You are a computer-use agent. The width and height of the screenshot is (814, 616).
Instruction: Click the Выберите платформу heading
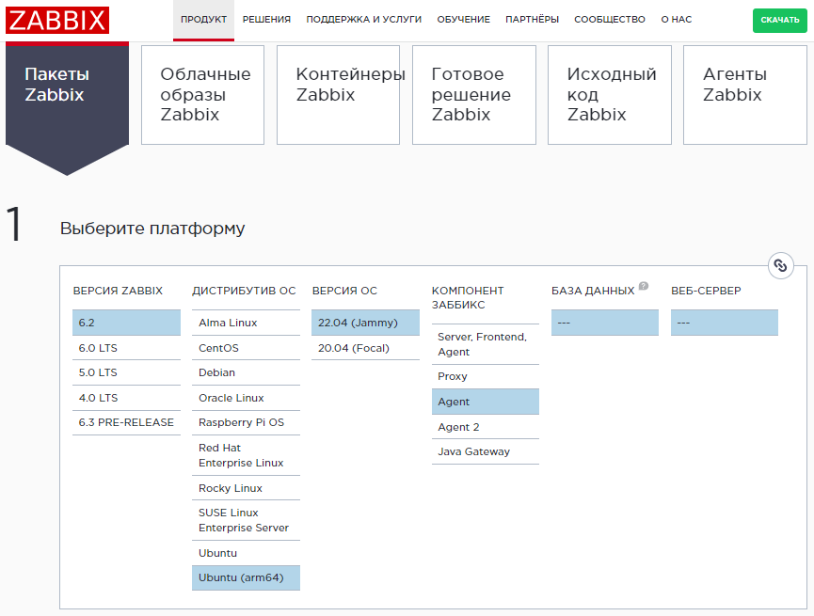(x=152, y=229)
